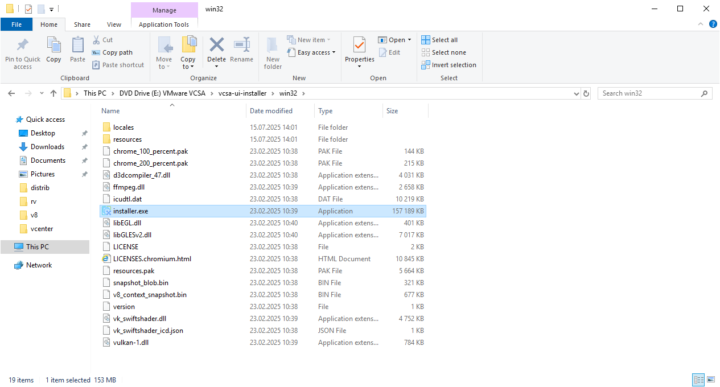The width and height of the screenshot is (720, 387).
Task: Open the Help question mark icon
Action: click(x=713, y=24)
